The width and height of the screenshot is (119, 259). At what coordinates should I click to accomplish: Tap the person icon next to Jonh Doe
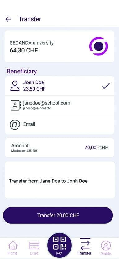[x=15, y=86]
